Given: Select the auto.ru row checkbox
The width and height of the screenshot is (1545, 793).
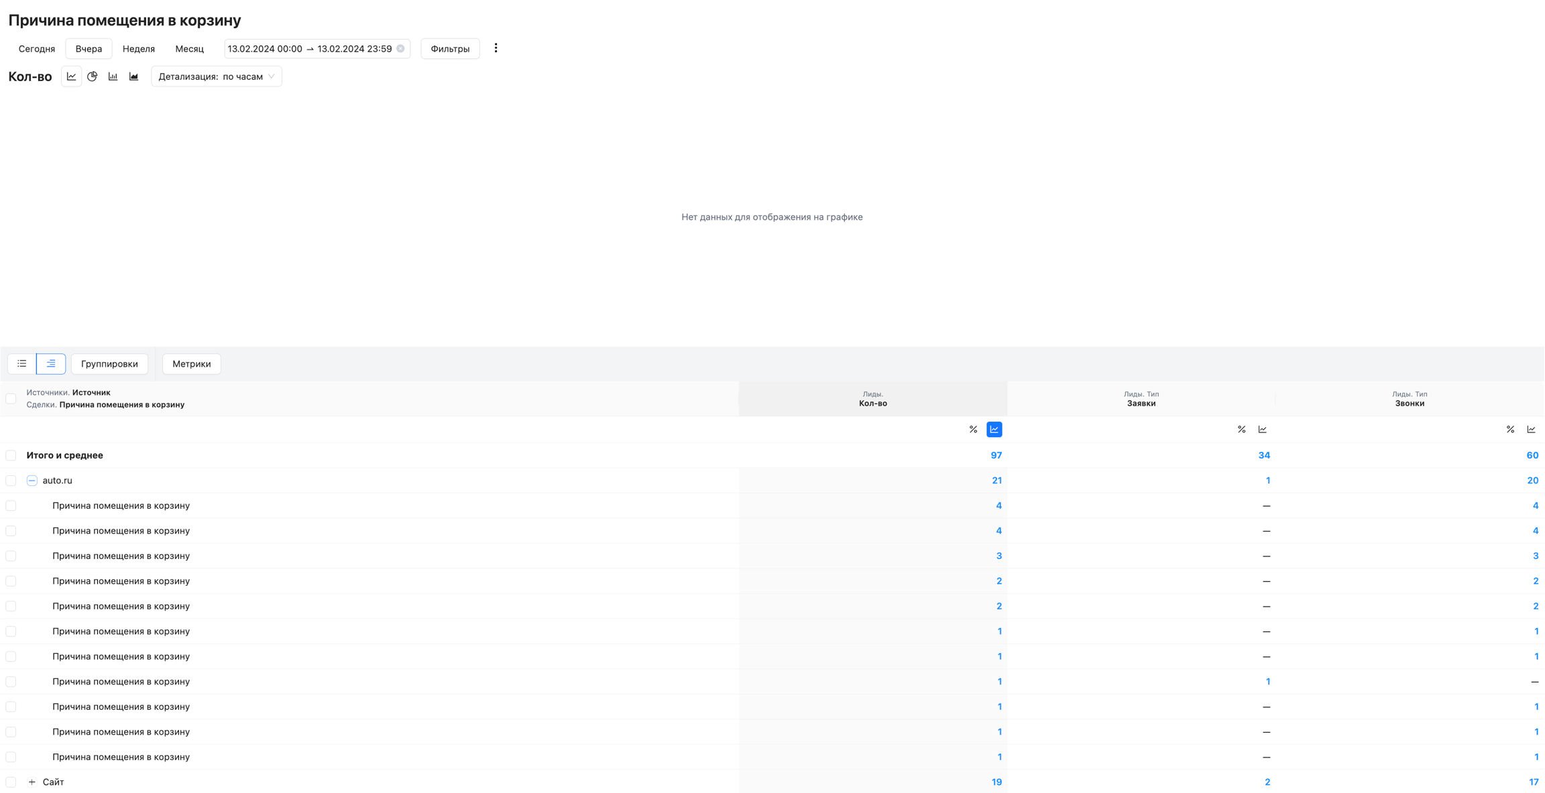Looking at the screenshot, I should click(x=11, y=481).
